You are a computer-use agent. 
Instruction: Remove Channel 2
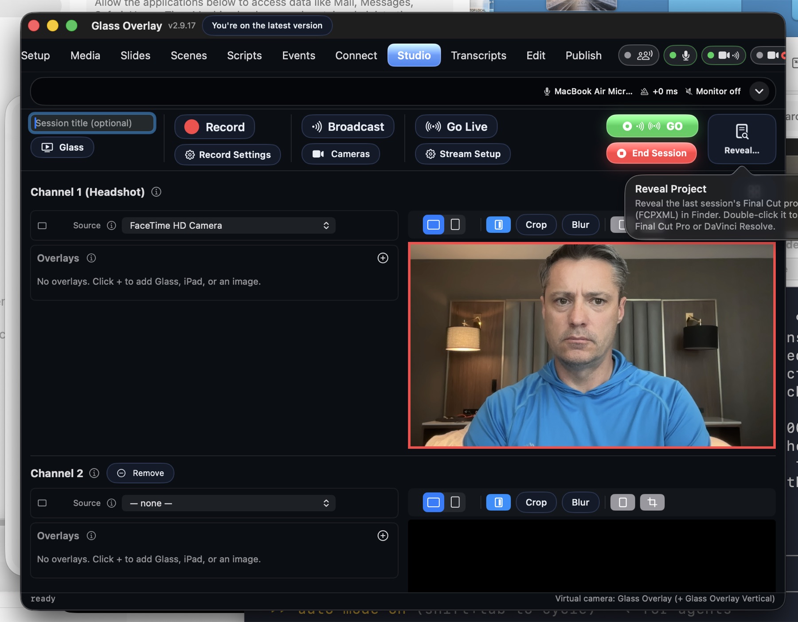[x=140, y=473]
